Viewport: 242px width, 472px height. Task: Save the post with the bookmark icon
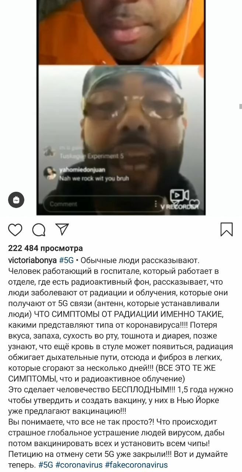(227, 229)
